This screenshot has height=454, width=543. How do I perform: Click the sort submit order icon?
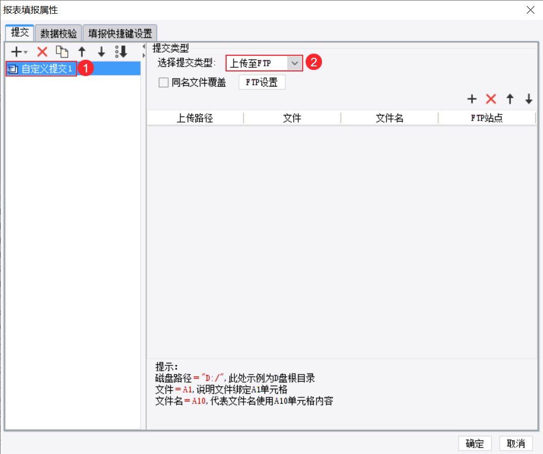point(121,52)
